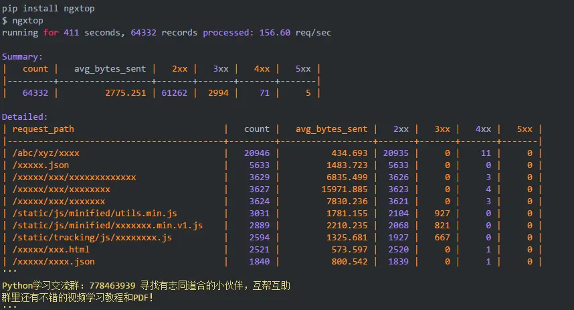Select the group number '778463939'
This screenshot has height=310, width=574.
tap(112, 286)
